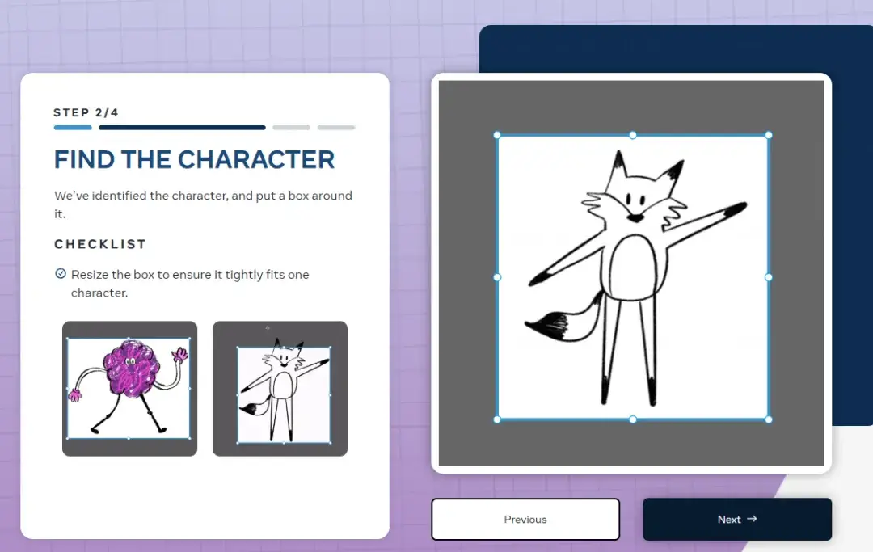
Task: Click the fourth, last progress bar segment
Action: [x=336, y=128]
